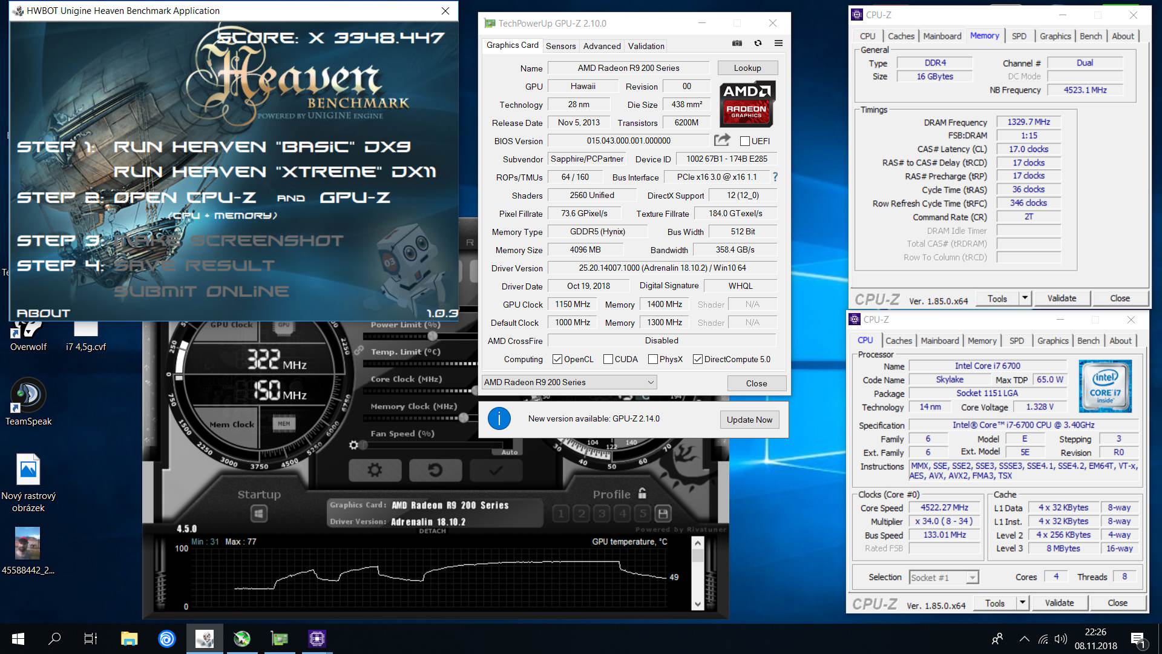Click Submit Online in Heaven Benchmark
This screenshot has width=1162, height=654.
coord(201,291)
